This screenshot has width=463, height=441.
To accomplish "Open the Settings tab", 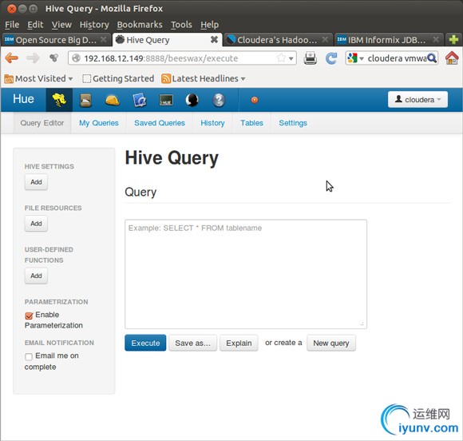I will pos(293,123).
